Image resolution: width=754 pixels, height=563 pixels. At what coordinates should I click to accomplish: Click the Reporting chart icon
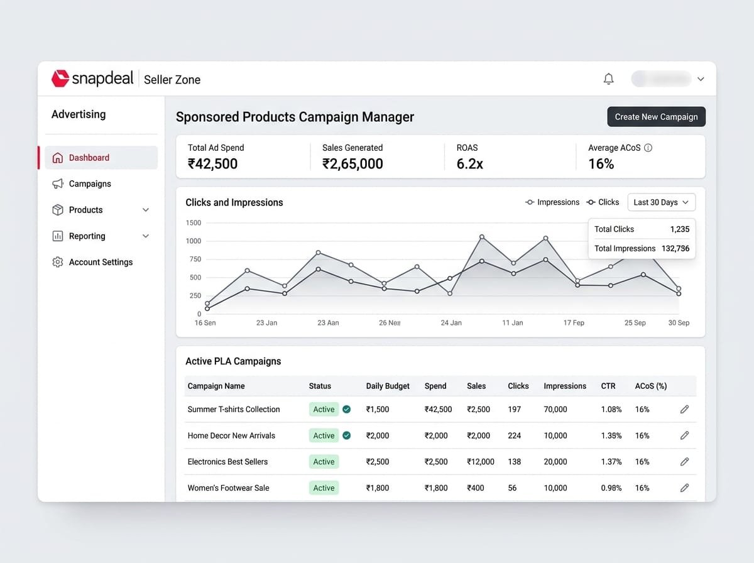tap(58, 236)
